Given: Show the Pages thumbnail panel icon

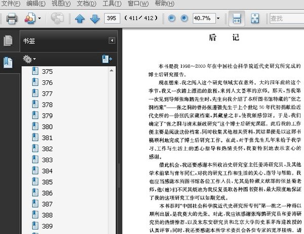Looking at the screenshot, I should click(x=8, y=40).
